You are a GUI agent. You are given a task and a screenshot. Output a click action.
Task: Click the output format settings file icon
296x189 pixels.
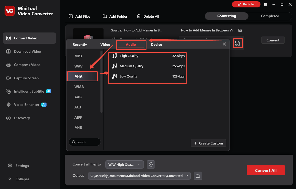pyautogui.click(x=238, y=43)
